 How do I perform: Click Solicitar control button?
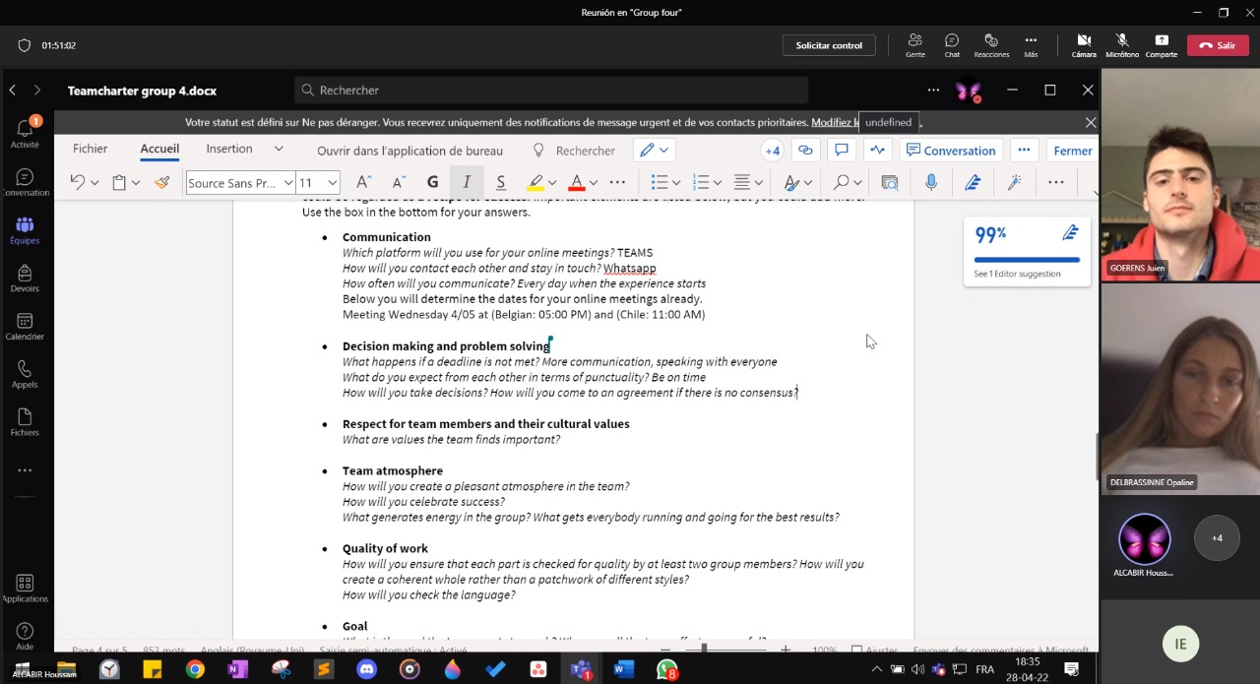829,45
